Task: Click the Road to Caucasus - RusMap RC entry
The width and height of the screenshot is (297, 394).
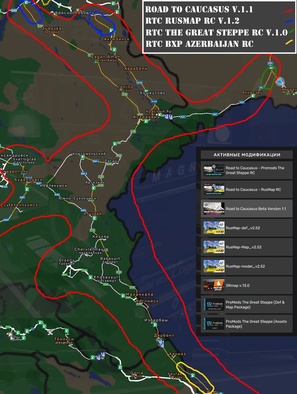Action: pyautogui.click(x=247, y=190)
